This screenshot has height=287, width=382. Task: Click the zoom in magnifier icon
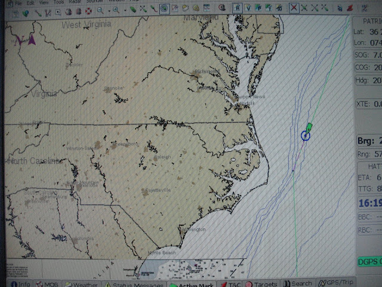[x=116, y=10]
